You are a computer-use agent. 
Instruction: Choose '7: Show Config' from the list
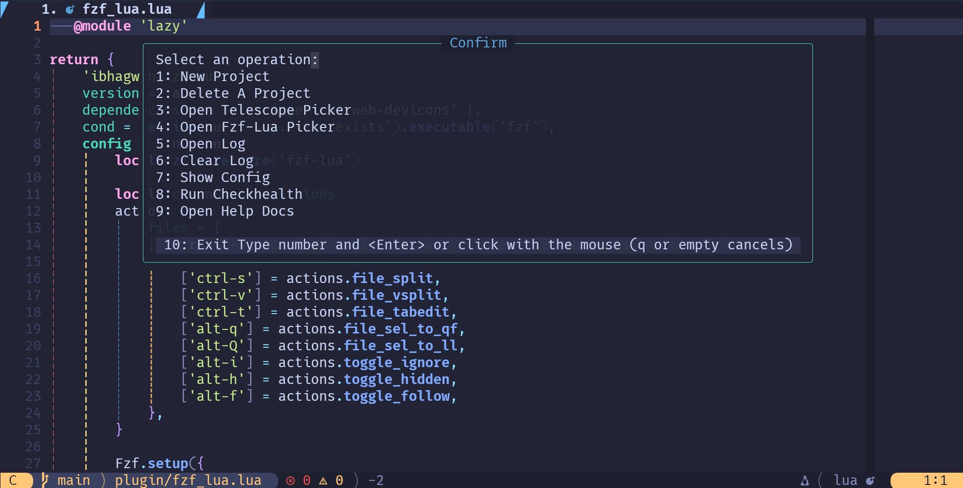(x=212, y=177)
